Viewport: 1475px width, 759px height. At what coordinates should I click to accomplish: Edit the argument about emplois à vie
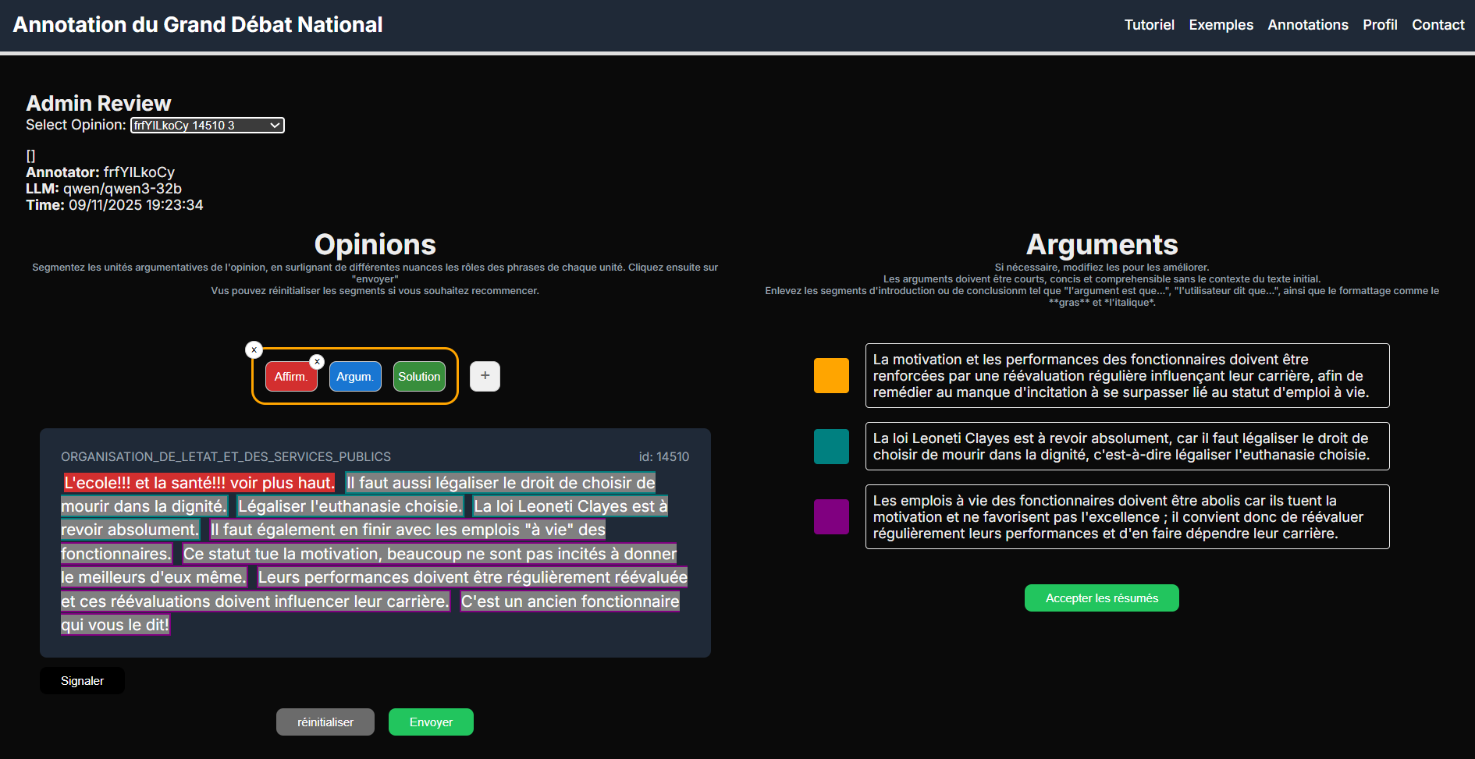[x=1127, y=516]
